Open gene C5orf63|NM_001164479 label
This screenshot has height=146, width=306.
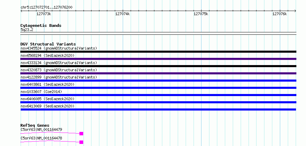[41, 129]
